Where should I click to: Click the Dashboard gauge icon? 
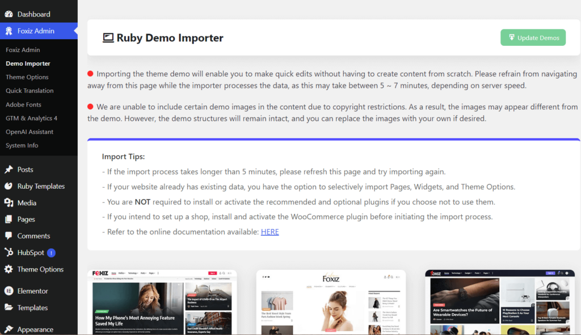(9, 14)
